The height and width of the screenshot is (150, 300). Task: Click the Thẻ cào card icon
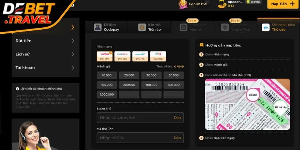pyautogui.click(x=265, y=27)
